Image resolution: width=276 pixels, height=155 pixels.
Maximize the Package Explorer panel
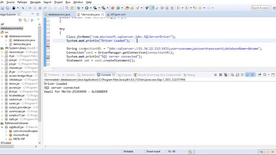coord(38,14)
